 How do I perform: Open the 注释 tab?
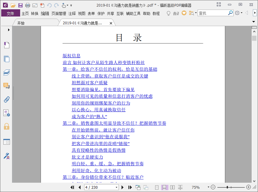coord(72,13)
